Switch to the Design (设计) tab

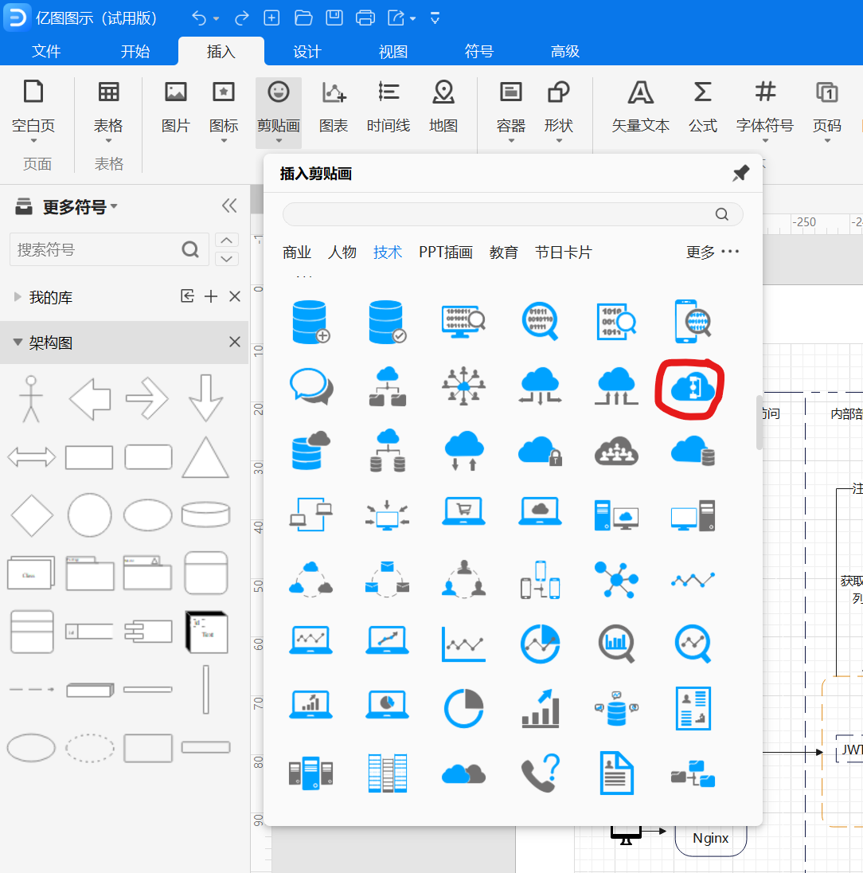point(307,51)
